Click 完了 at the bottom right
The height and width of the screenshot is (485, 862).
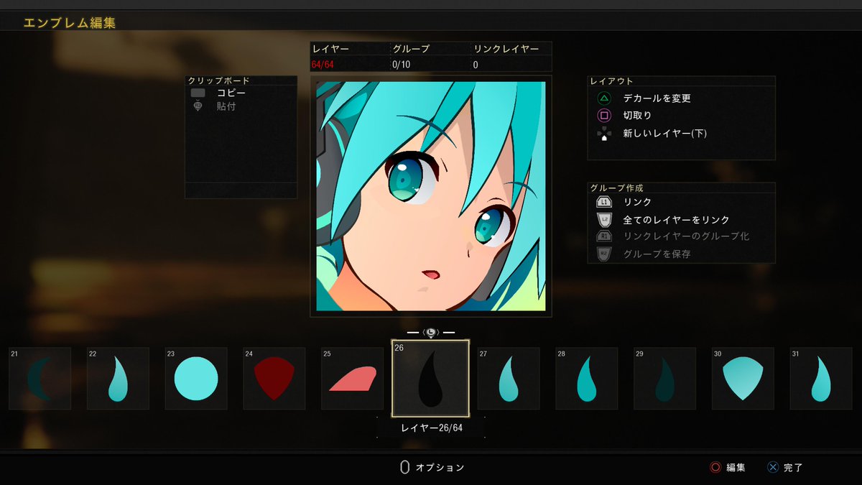[794, 467]
